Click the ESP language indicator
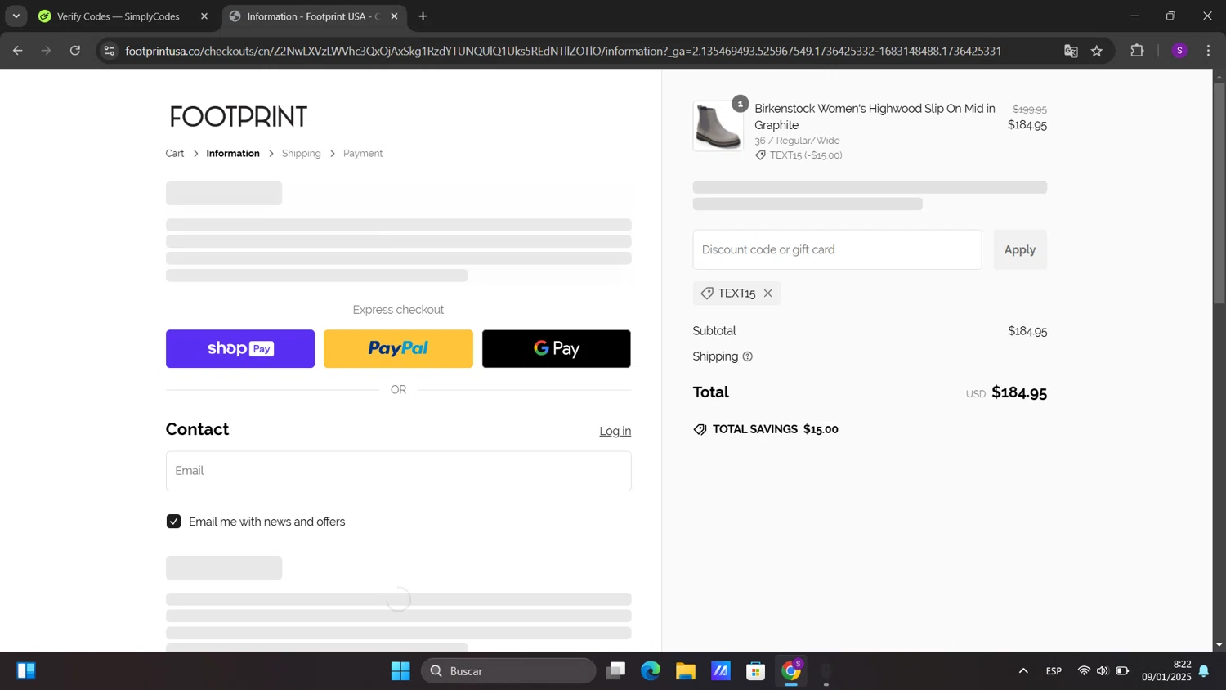 [1054, 671]
